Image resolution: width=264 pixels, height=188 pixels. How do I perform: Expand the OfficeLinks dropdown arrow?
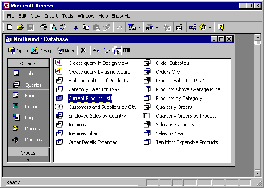coord(139,27)
